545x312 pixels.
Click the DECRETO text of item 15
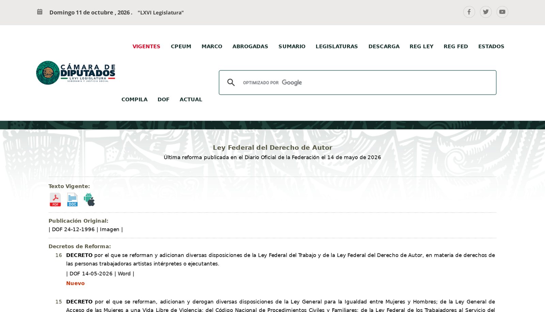tap(79, 302)
